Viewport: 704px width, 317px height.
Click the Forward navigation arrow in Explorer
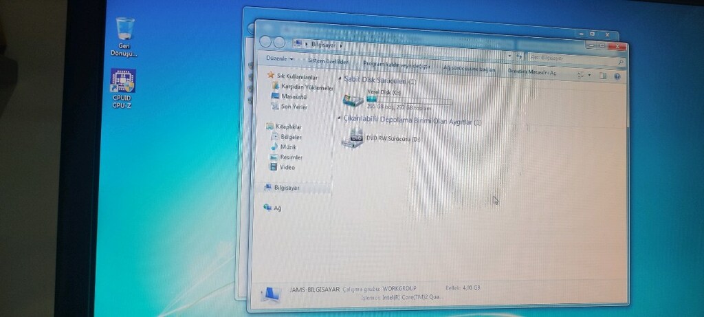(x=279, y=43)
